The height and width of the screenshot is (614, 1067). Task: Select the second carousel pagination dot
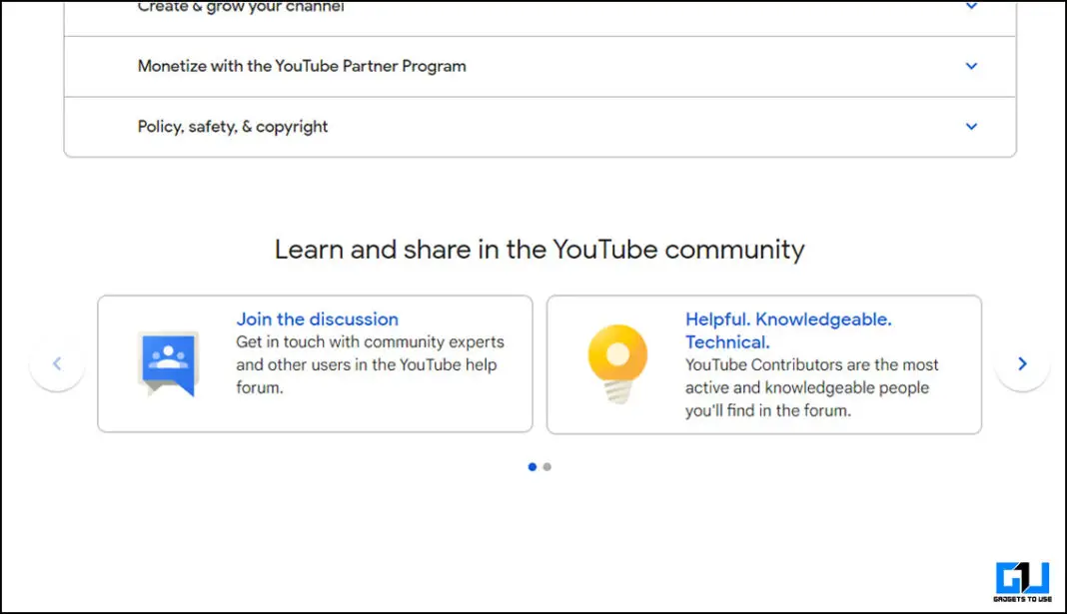[x=546, y=466]
